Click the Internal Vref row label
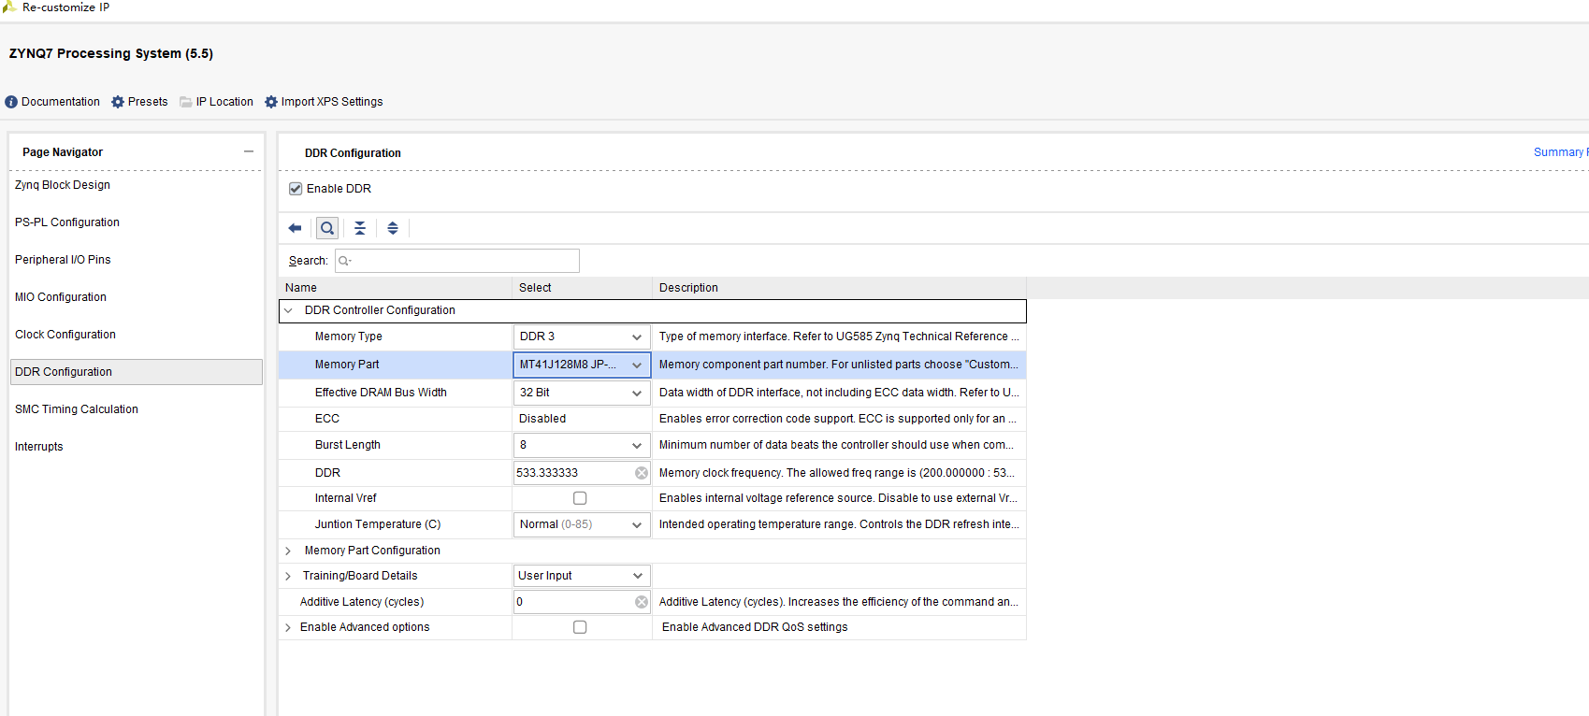The width and height of the screenshot is (1589, 716). [346, 498]
